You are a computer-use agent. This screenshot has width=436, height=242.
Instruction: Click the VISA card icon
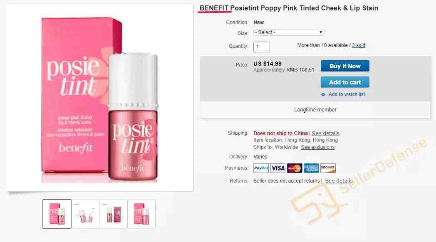(x=278, y=168)
